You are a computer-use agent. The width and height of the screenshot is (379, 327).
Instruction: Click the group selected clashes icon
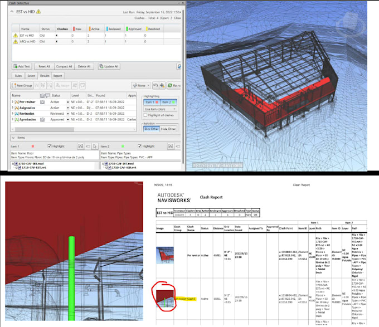coord(36,85)
